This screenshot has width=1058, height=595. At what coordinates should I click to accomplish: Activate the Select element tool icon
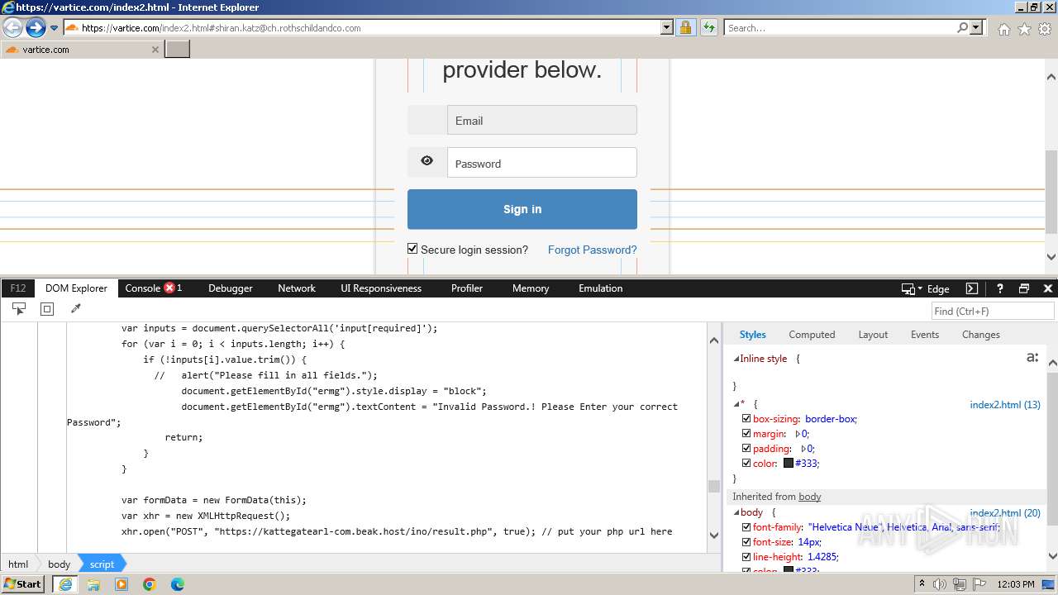(19, 309)
